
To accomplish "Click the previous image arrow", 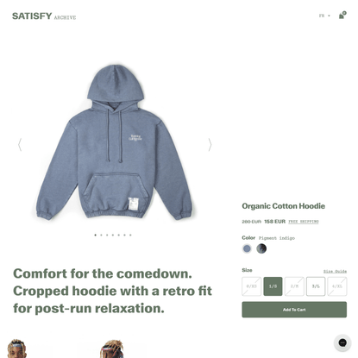I will (x=20, y=145).
